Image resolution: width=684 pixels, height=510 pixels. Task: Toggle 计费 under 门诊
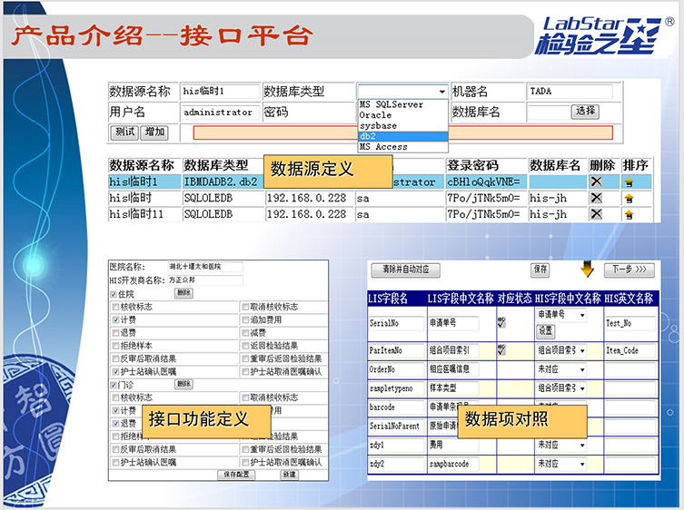(x=115, y=410)
